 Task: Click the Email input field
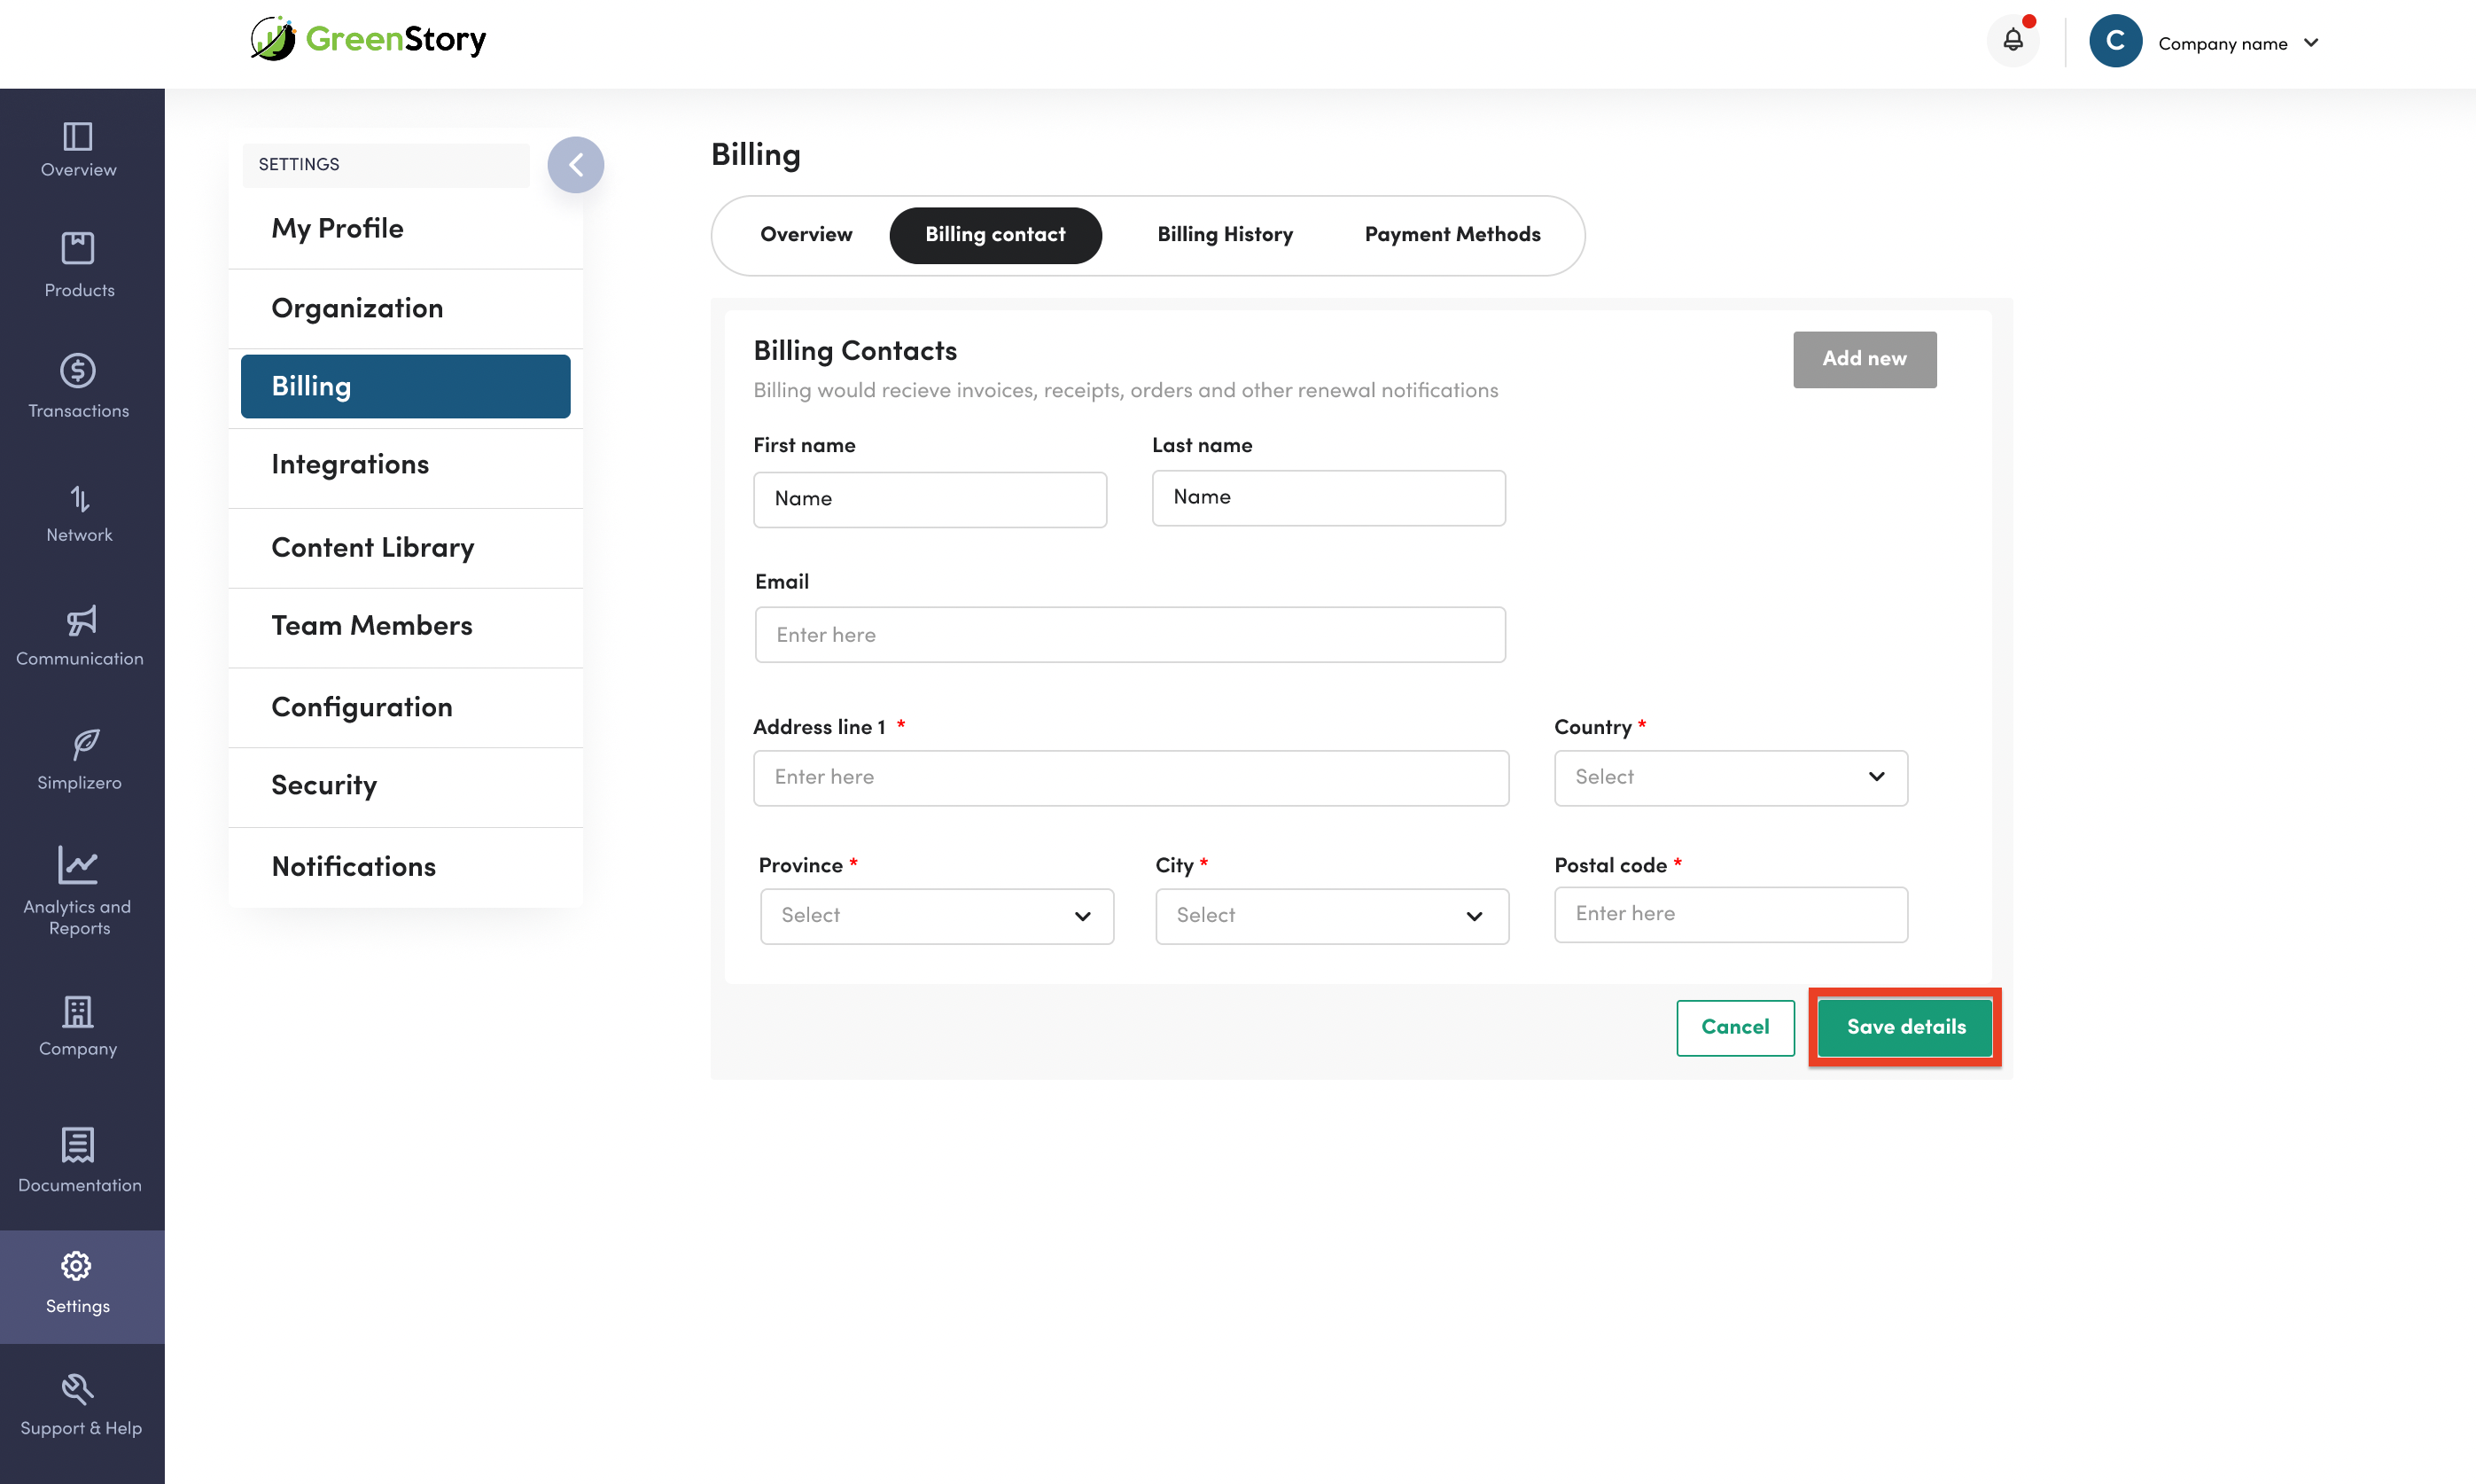[x=1130, y=635]
